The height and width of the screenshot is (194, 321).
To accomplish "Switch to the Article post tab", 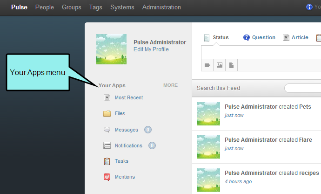I will point(295,38).
